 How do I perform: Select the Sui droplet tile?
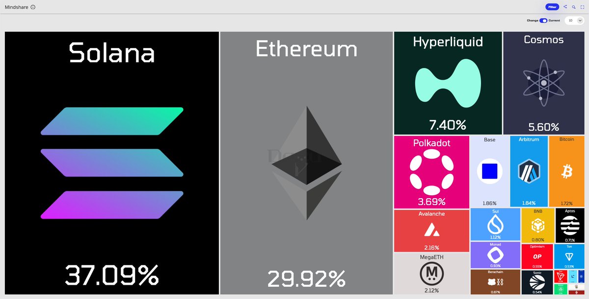click(495, 224)
